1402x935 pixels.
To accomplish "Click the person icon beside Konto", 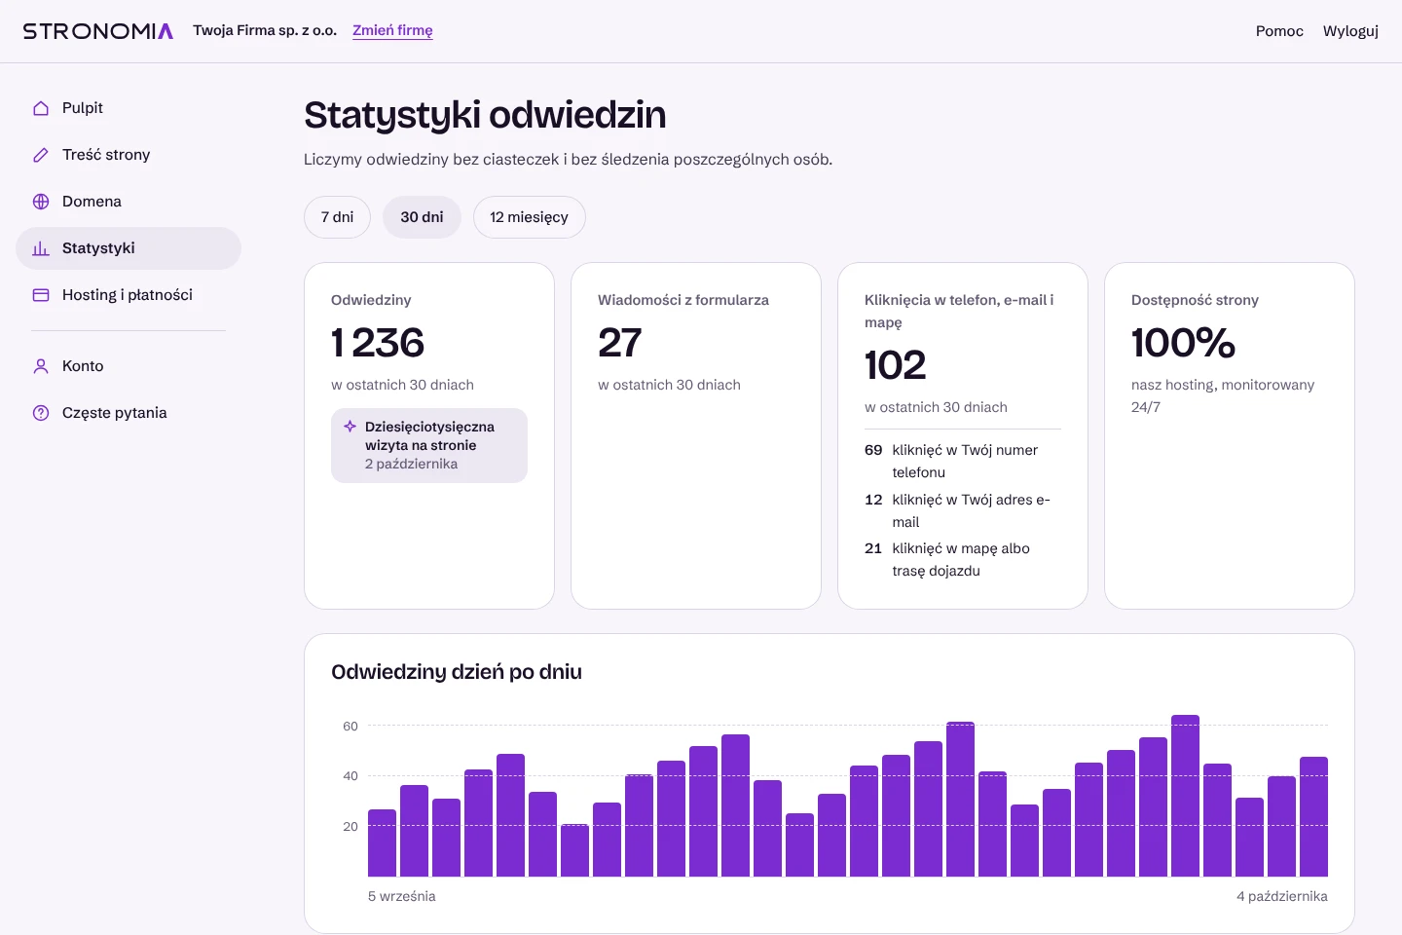I will click(x=41, y=366).
